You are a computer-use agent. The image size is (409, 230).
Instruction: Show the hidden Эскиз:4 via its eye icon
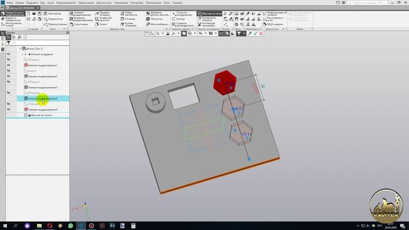[8, 93]
